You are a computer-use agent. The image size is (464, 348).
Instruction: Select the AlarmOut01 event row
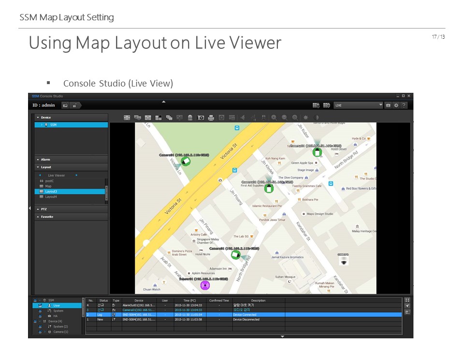[x=244, y=305]
